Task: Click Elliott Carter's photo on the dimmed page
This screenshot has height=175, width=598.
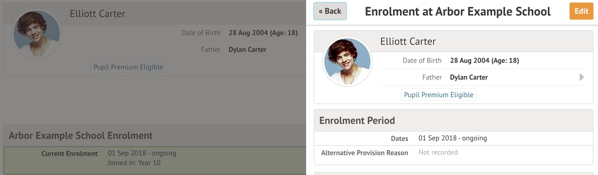Action: pos(37,34)
